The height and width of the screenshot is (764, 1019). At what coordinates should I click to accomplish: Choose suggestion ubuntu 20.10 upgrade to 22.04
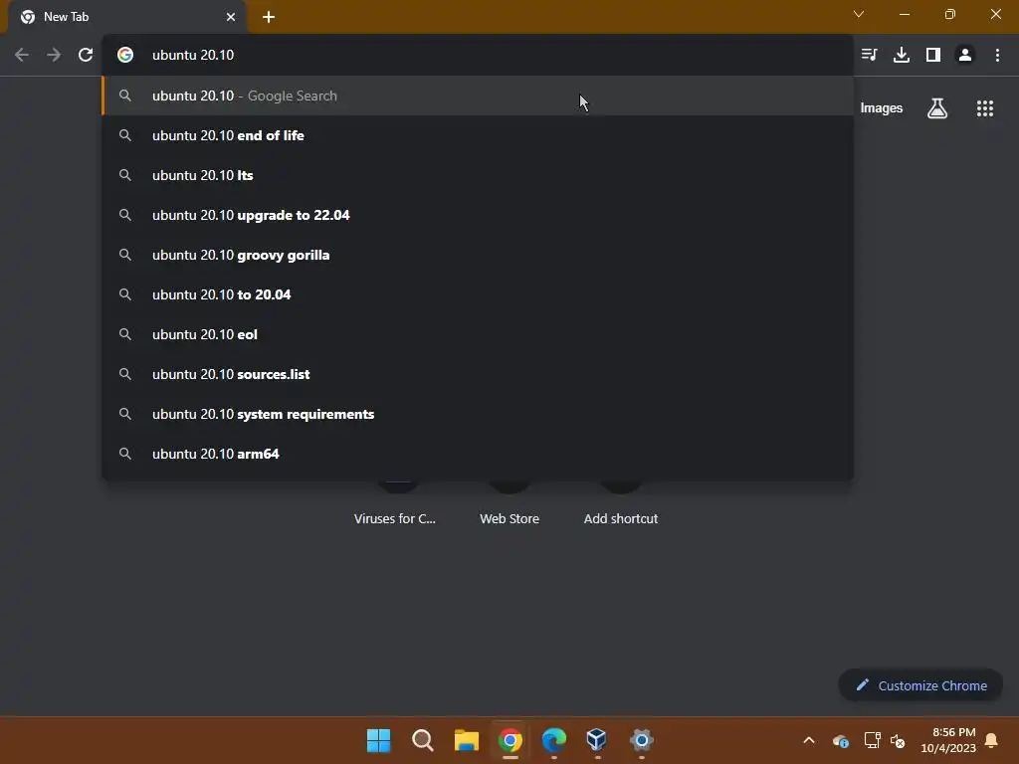[478, 215]
